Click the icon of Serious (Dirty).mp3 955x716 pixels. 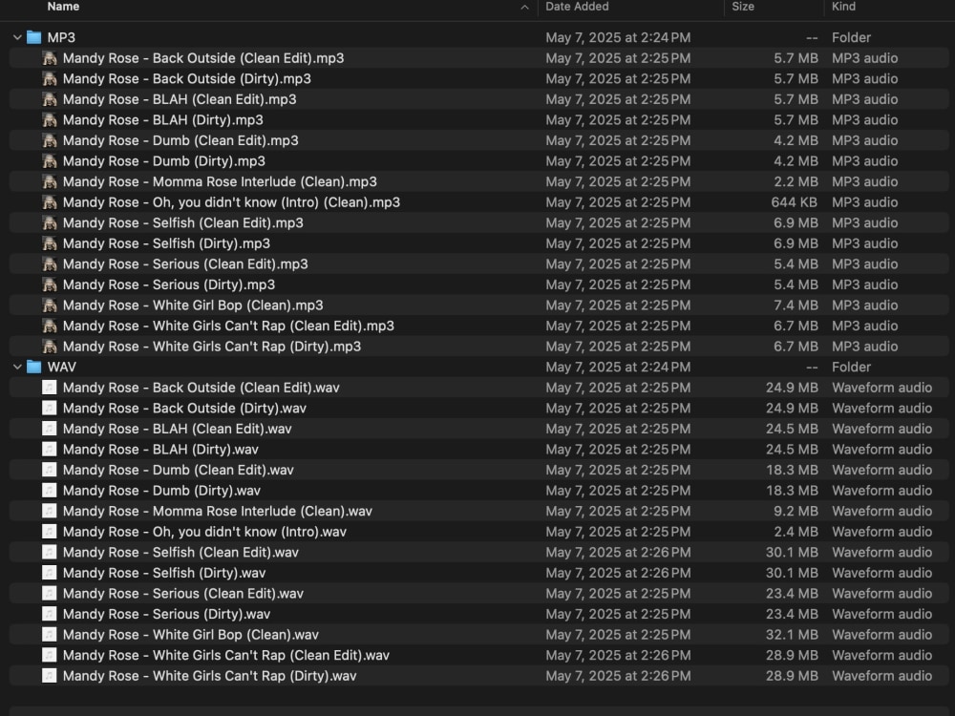(50, 284)
